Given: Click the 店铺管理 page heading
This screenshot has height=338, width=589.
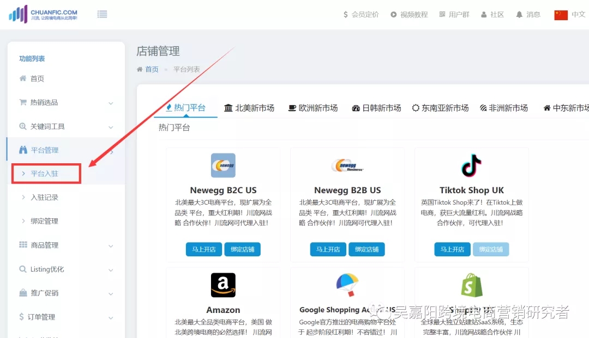Looking at the screenshot, I should pyautogui.click(x=158, y=51).
